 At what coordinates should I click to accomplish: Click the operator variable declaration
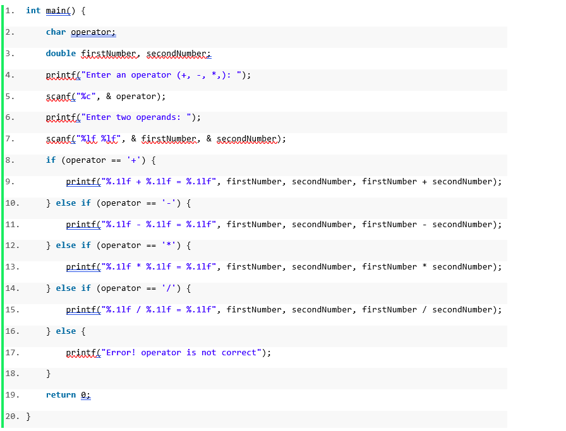tap(92, 32)
